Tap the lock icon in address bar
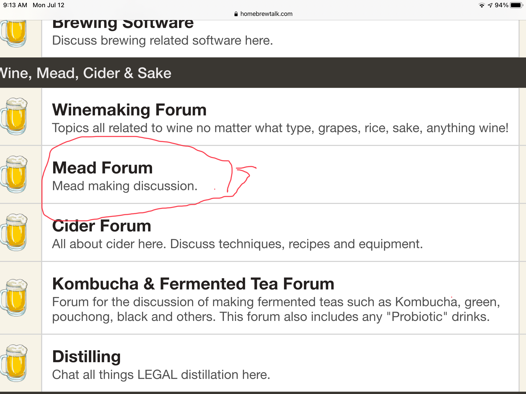The height and width of the screenshot is (394, 526). 236,14
